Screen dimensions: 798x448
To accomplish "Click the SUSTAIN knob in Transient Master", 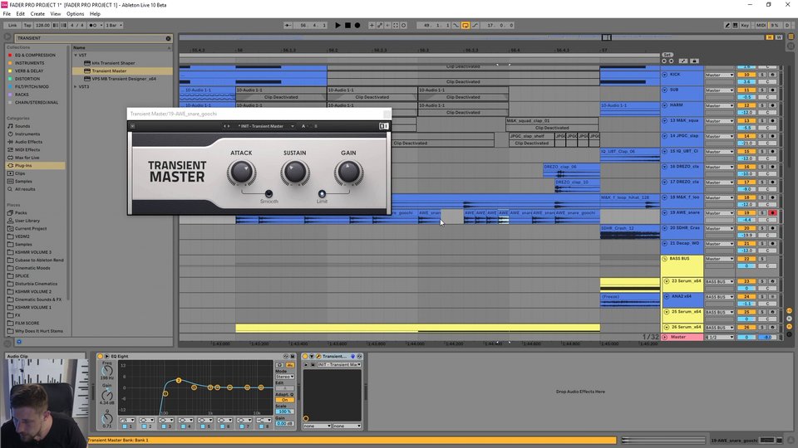I will tap(294, 173).
